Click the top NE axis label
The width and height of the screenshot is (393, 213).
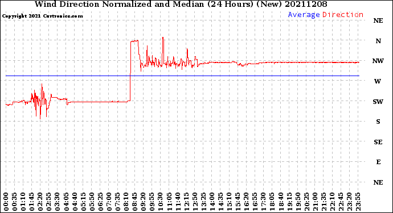[378, 20]
